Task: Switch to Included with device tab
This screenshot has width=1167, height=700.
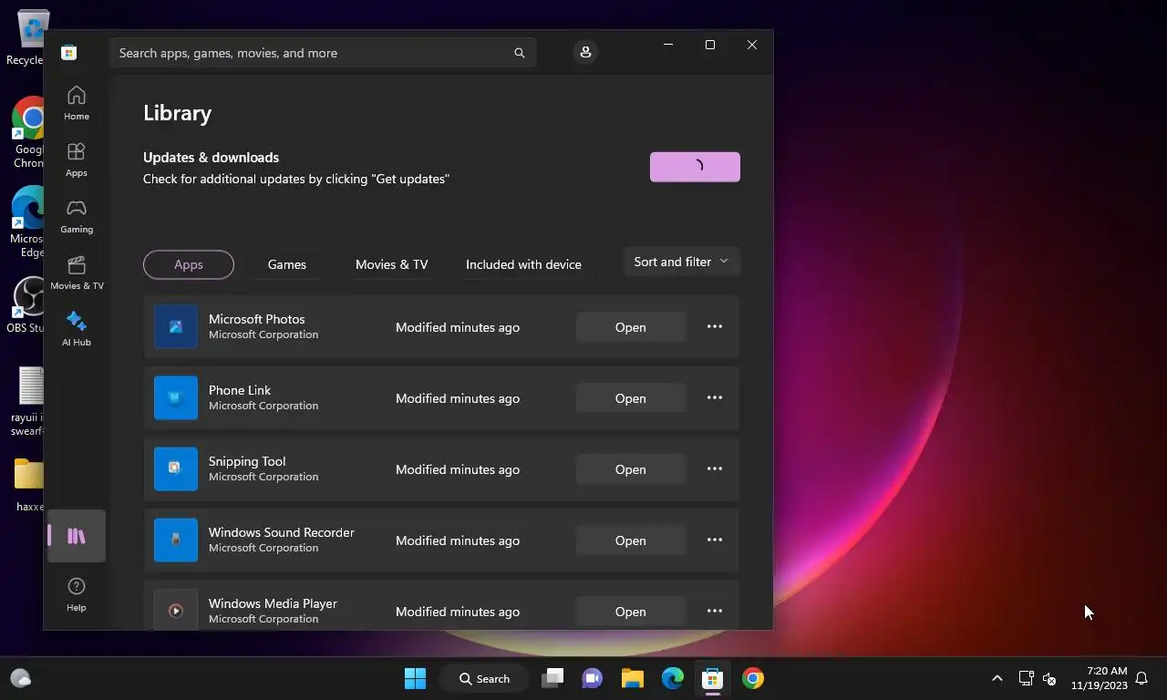Action: point(523,264)
